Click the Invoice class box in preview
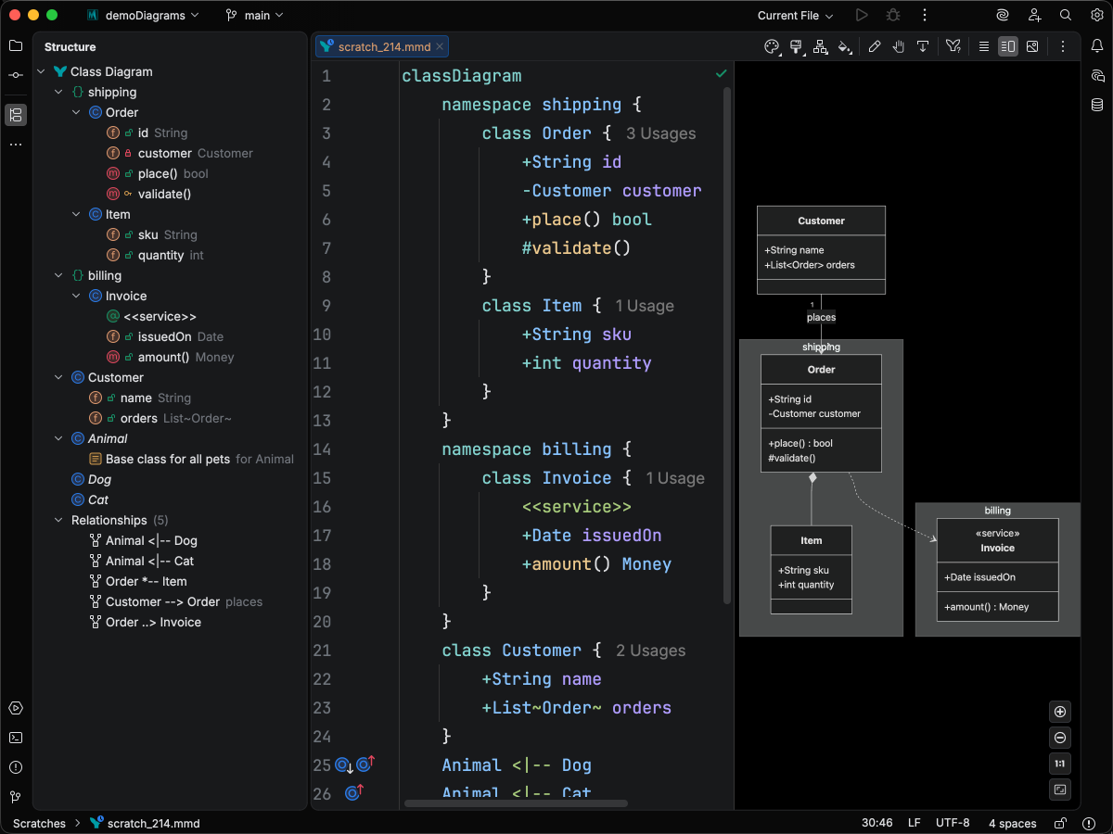Screen dimensions: 1113x834 pos(997,570)
